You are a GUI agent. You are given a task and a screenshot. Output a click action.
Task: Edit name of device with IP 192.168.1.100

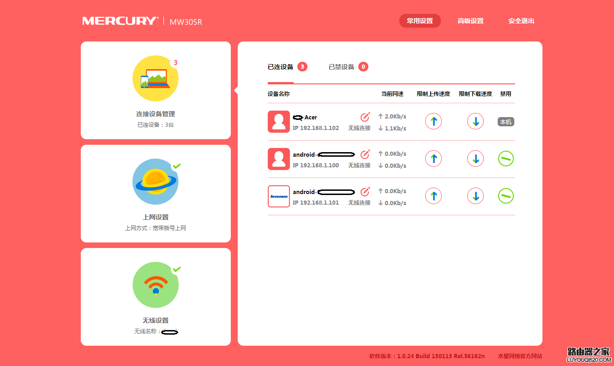pyautogui.click(x=365, y=154)
